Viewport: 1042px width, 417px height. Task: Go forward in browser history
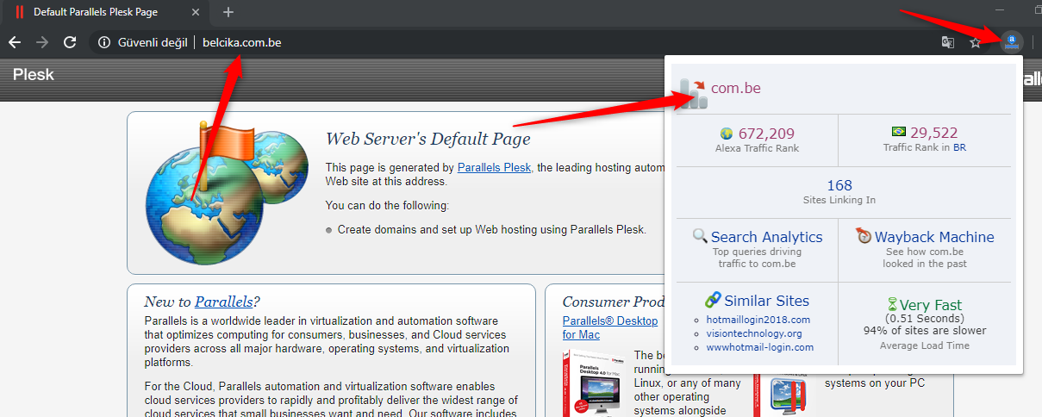[x=42, y=42]
